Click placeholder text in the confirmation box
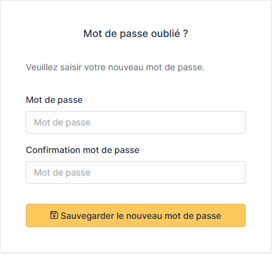The width and height of the screenshot is (272, 254). [62, 172]
